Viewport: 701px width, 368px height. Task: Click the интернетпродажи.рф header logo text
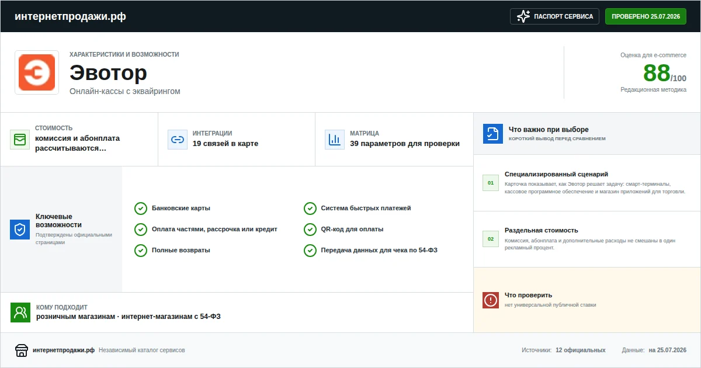point(70,16)
